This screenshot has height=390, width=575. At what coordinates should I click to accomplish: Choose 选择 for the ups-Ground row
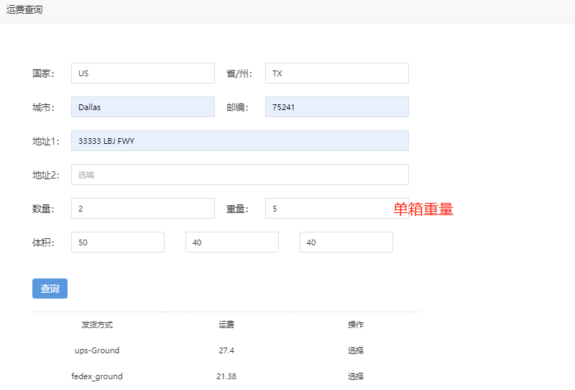(x=356, y=350)
